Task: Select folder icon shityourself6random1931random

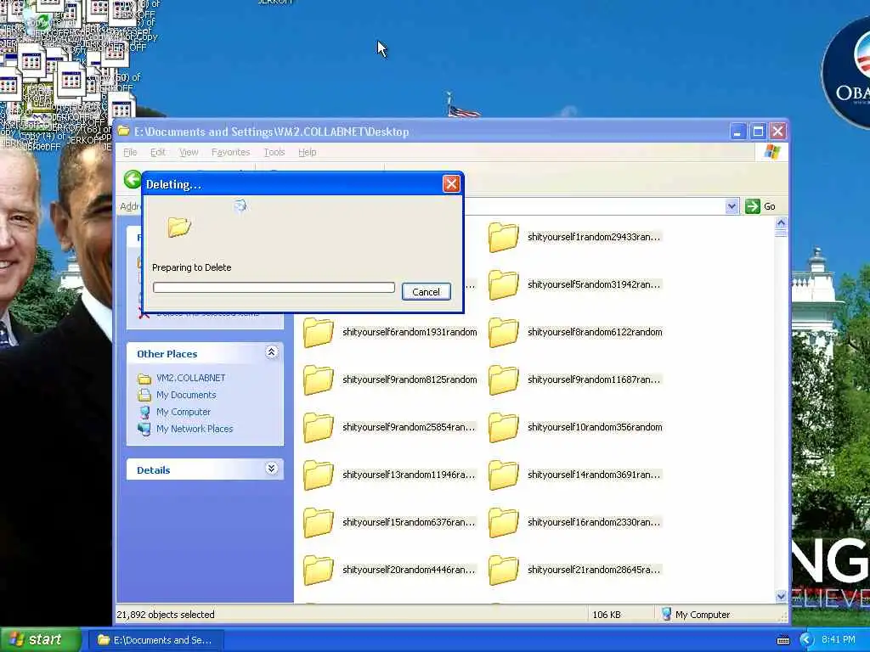Action: pyautogui.click(x=319, y=333)
